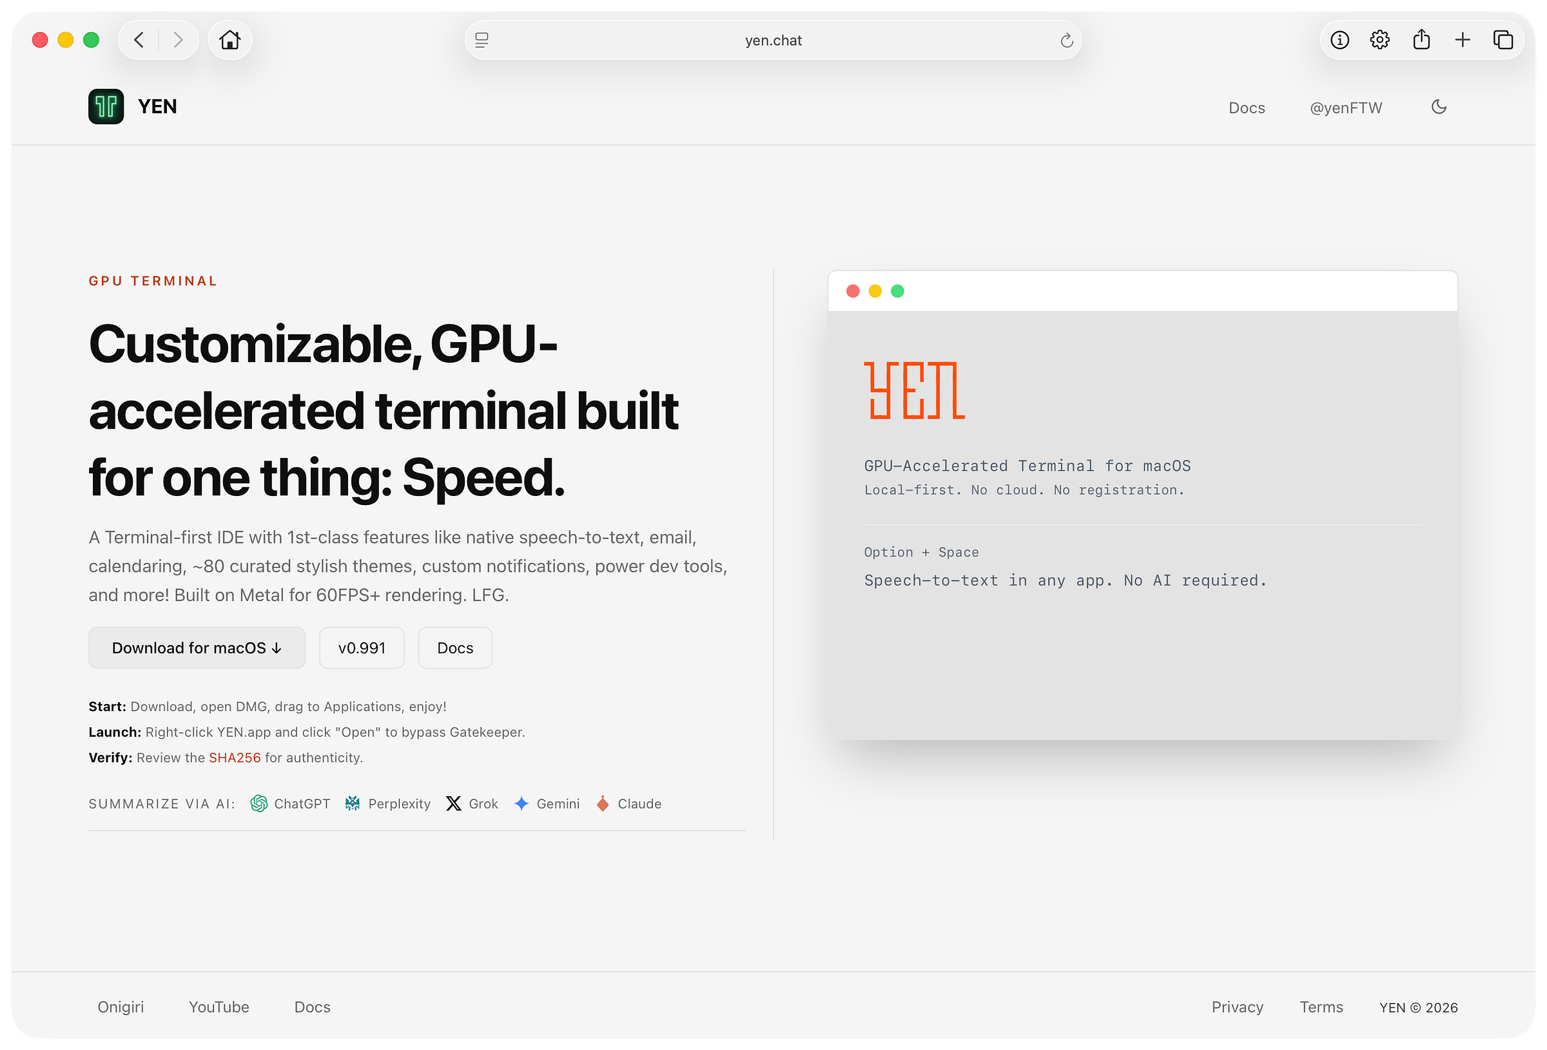
Task: Open the YouTube footer link
Action: [x=219, y=1007]
